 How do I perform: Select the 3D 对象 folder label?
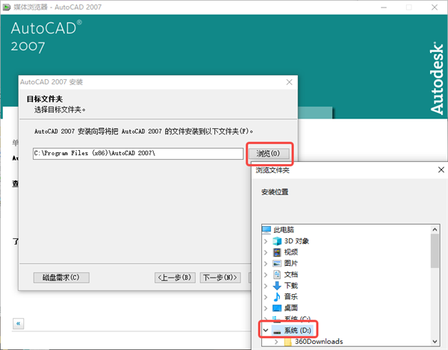pyautogui.click(x=296, y=241)
